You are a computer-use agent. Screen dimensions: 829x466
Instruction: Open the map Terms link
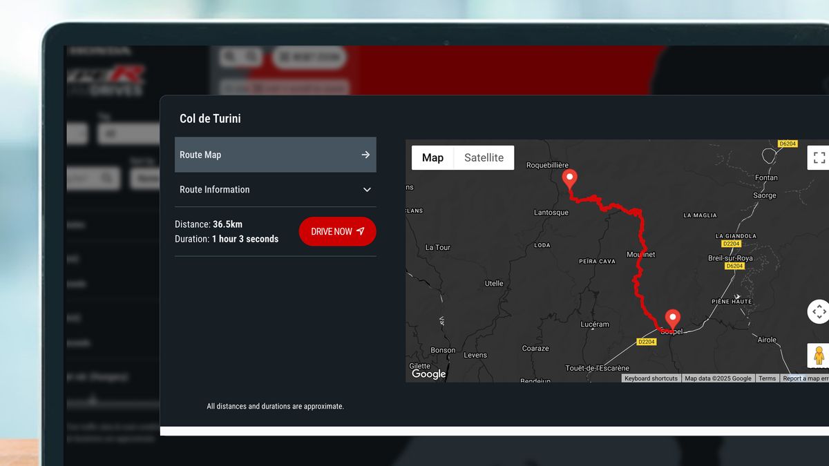pos(767,378)
